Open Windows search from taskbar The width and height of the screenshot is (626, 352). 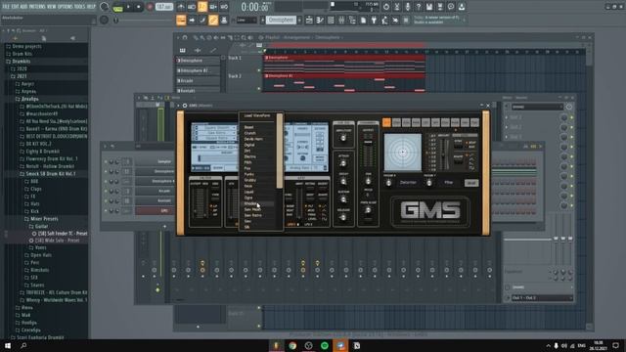tap(23, 345)
